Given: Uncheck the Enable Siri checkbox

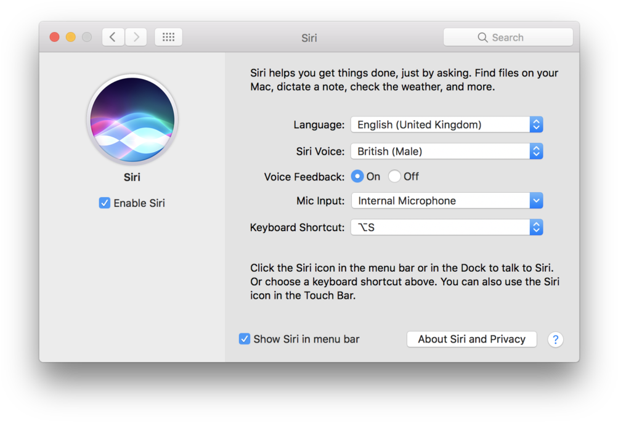Looking at the screenshot, I should (105, 203).
